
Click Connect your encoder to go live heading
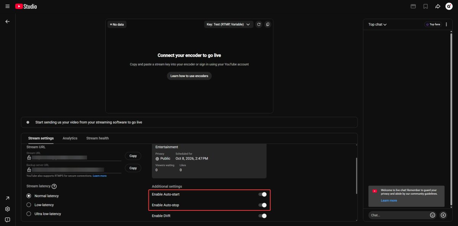[x=189, y=55]
